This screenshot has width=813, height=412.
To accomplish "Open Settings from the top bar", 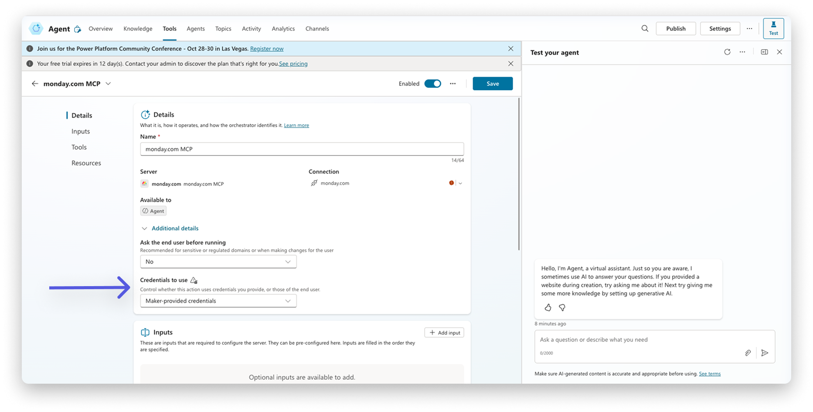I will (720, 29).
